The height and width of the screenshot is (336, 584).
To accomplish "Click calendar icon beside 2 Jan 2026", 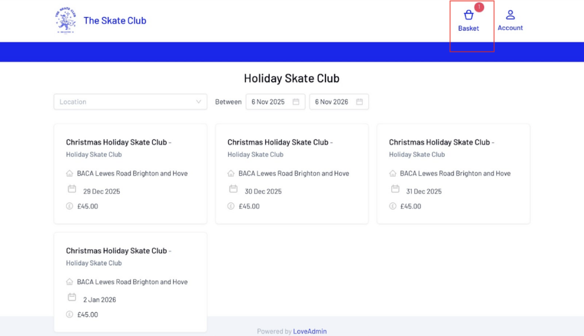I will tap(72, 297).
